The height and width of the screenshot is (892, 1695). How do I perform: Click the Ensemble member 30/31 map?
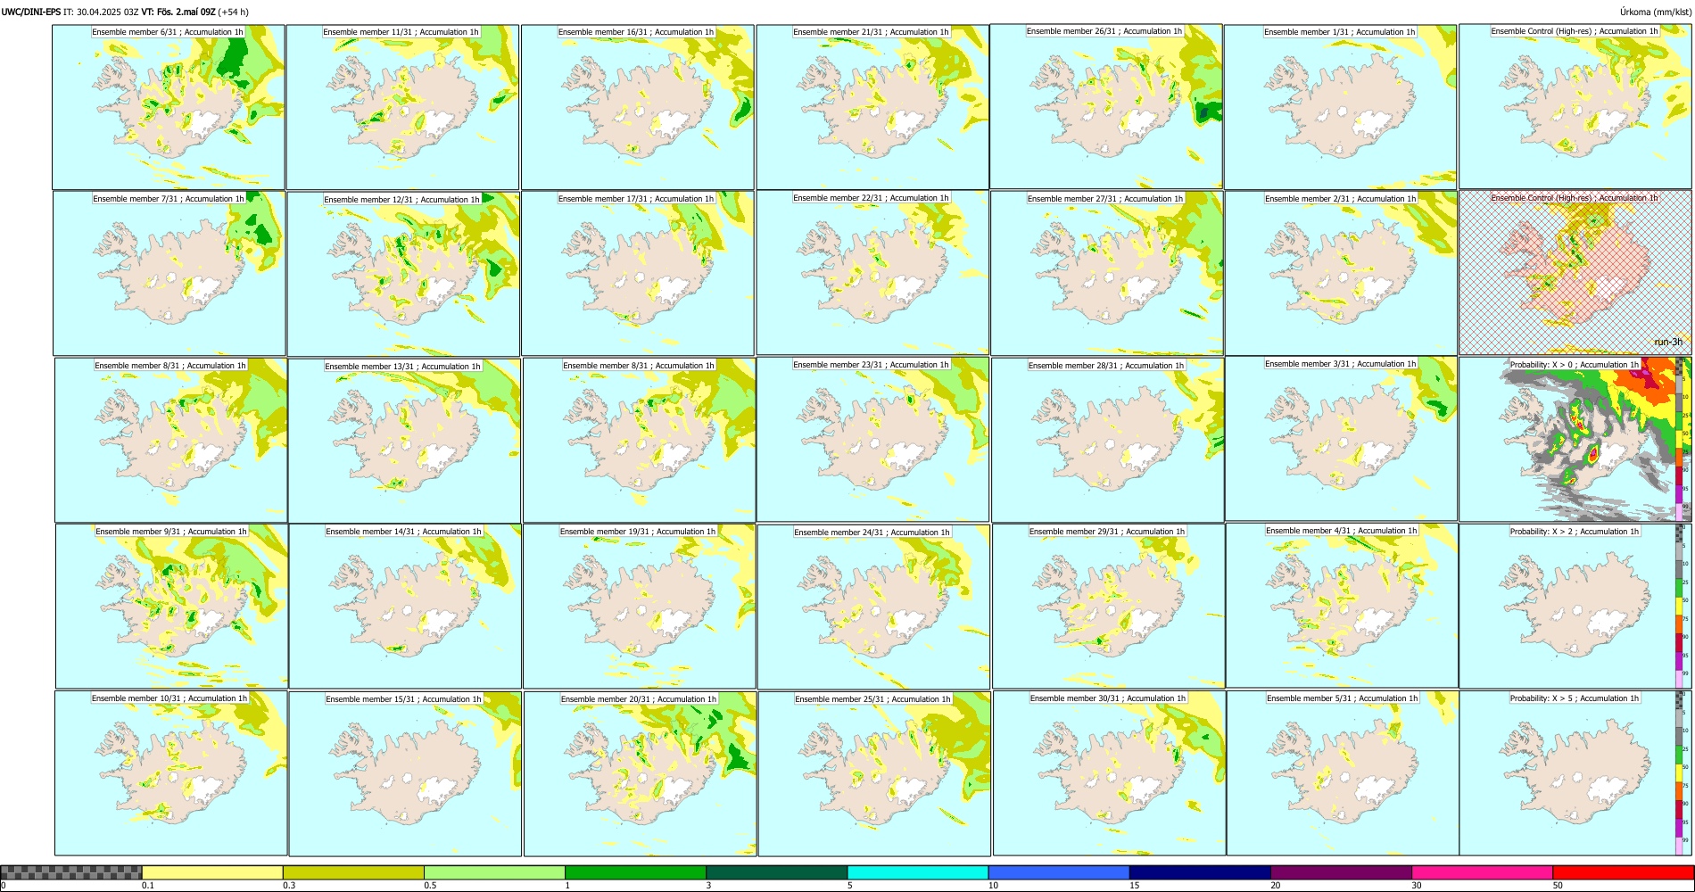coord(1109,773)
